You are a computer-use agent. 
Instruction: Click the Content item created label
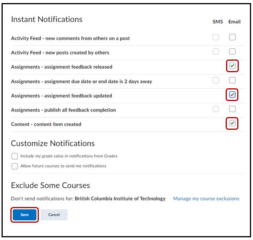pyautogui.click(x=46, y=124)
